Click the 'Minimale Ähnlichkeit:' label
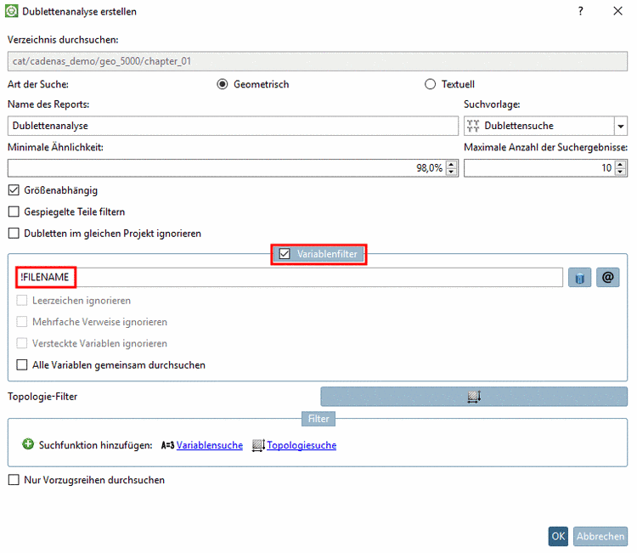The image size is (637, 553). tap(55, 147)
